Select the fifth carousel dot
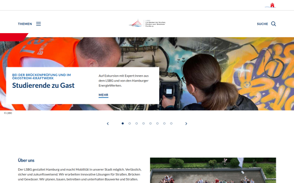Screen dimensions: 294x183 click(150, 123)
